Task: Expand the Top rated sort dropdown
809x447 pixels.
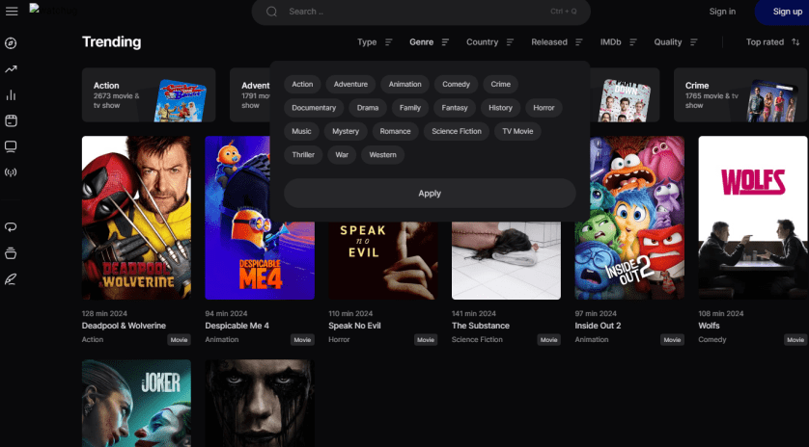Action: point(772,42)
